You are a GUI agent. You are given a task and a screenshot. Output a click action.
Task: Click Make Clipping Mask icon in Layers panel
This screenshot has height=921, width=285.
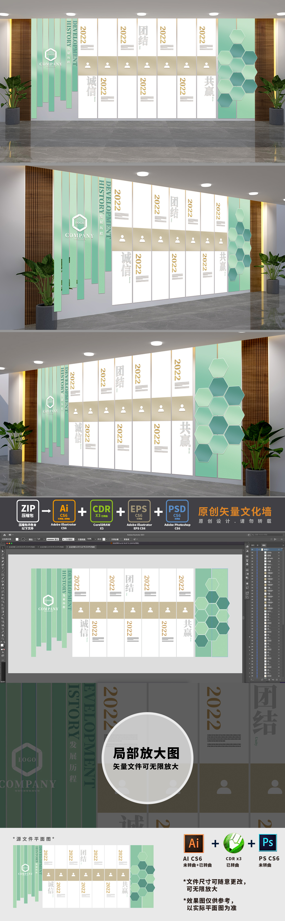[x=269, y=680]
